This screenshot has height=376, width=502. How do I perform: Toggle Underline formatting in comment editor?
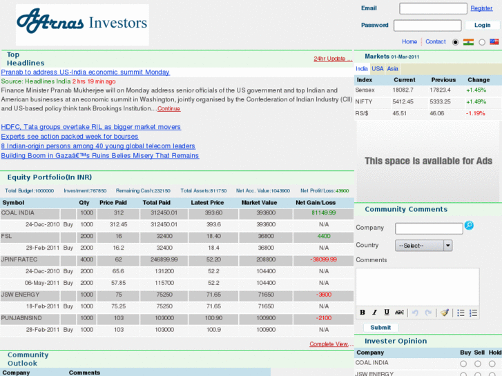pos(387,313)
